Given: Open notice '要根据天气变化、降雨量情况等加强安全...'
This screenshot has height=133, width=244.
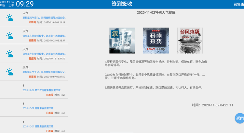Looking at the screenshot, I should pyautogui.click(x=45, y=18).
